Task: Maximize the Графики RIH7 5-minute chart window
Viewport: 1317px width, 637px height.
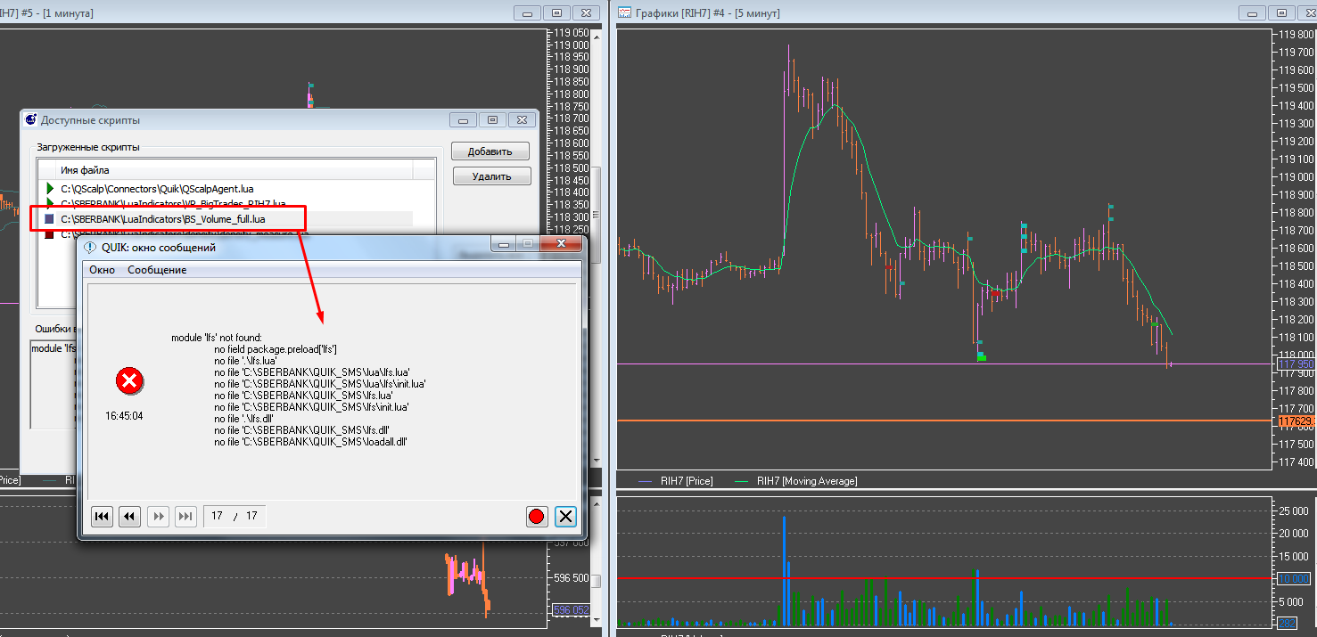Action: pos(1280,12)
